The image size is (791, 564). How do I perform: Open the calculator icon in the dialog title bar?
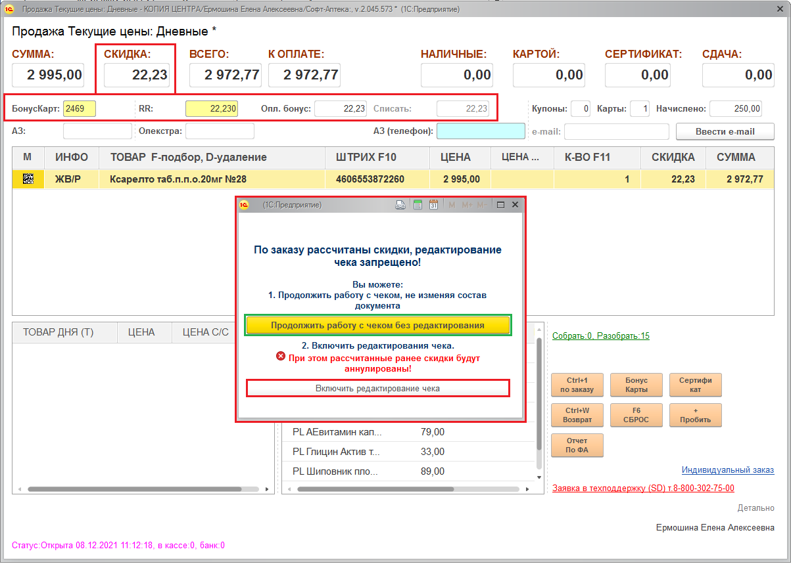point(418,205)
